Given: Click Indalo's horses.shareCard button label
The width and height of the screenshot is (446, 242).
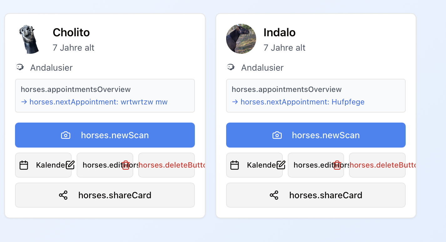Looking at the screenshot, I should point(326,195).
